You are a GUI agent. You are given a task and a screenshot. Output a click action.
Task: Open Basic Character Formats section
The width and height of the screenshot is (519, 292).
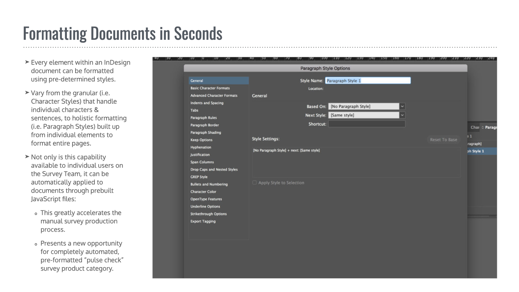(x=210, y=88)
